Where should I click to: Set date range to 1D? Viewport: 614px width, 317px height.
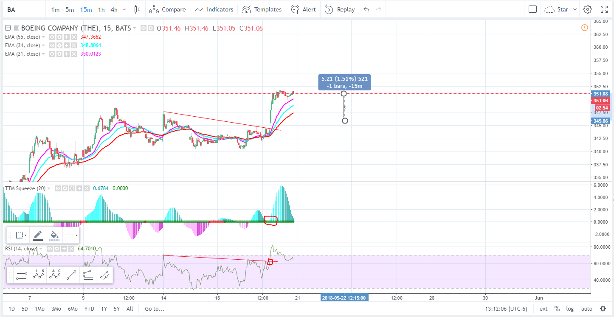tap(11, 309)
